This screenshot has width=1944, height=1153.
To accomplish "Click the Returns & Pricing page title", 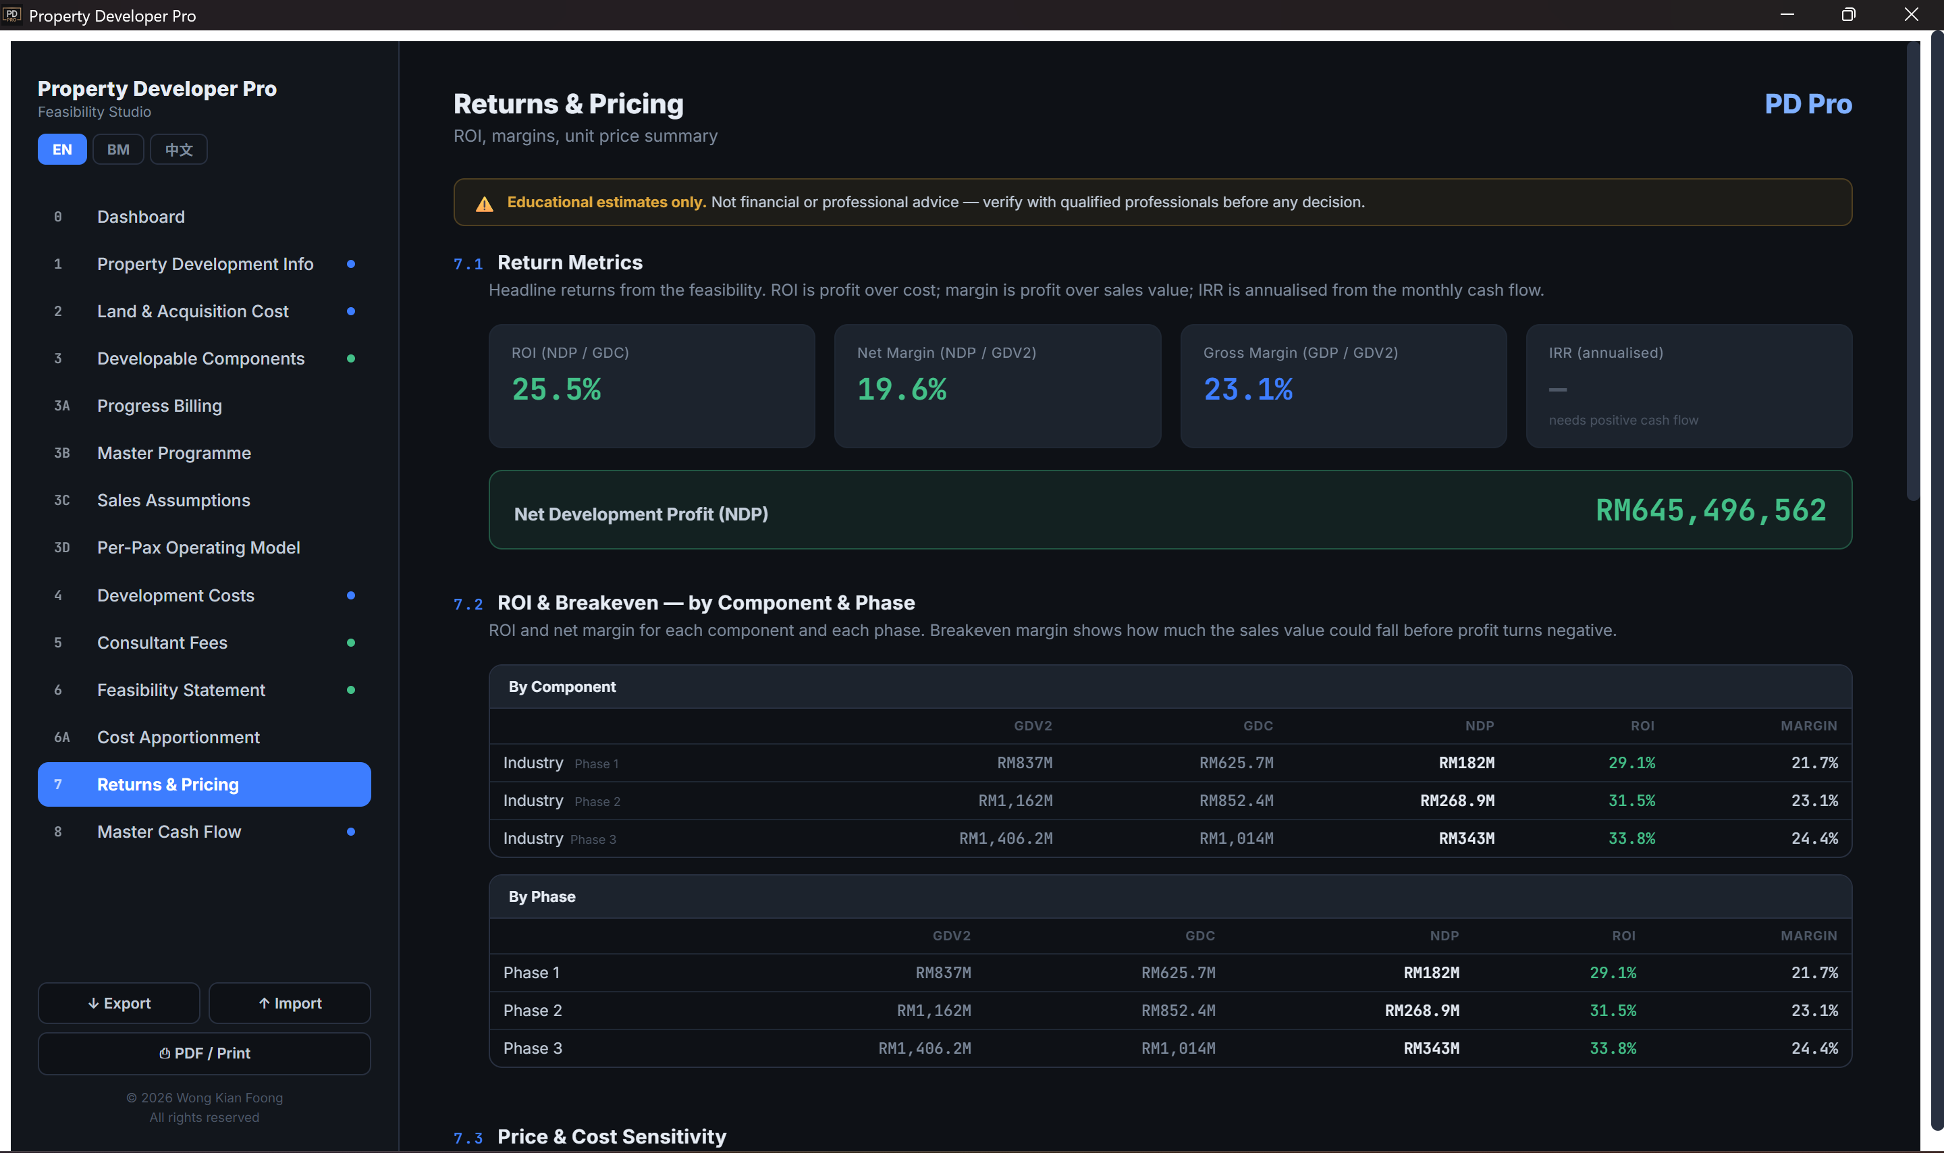I will pyautogui.click(x=568, y=103).
